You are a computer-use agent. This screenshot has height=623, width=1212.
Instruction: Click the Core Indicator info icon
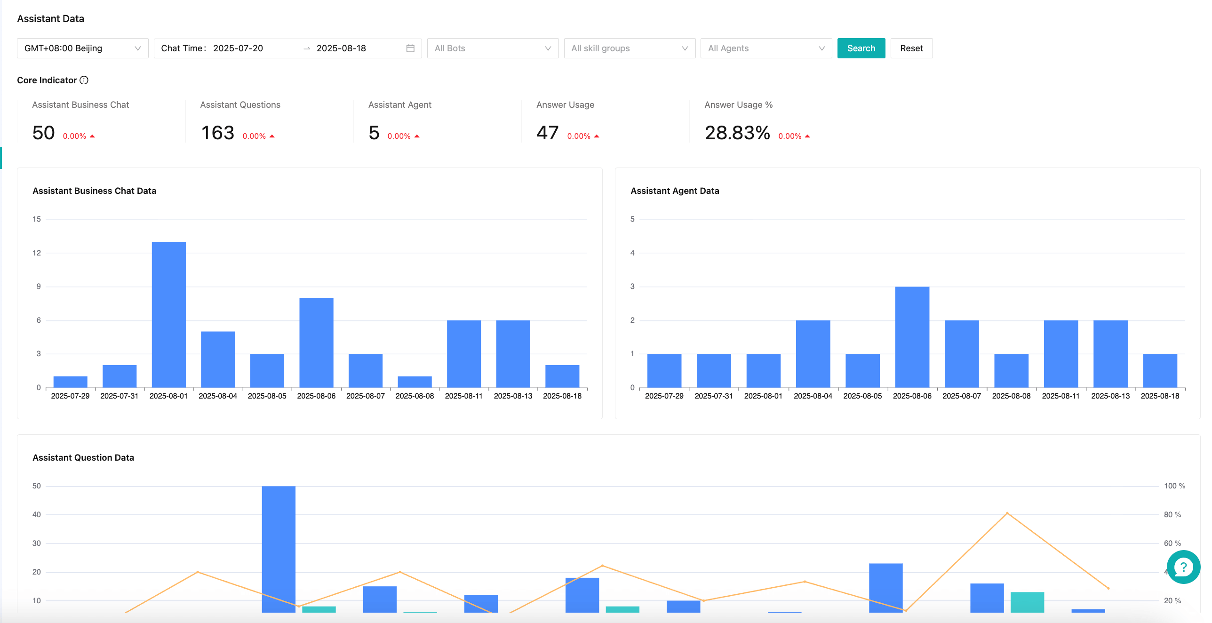click(84, 80)
